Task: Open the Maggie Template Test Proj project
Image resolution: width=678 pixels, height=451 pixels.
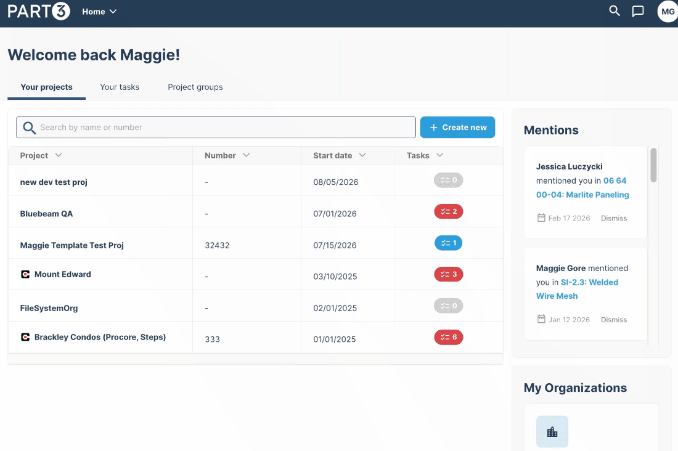Action: (71, 245)
